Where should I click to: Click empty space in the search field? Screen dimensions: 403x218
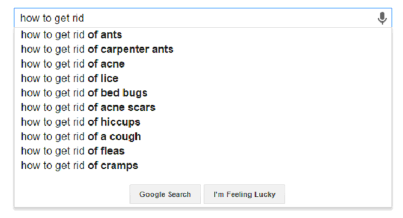coord(229,18)
